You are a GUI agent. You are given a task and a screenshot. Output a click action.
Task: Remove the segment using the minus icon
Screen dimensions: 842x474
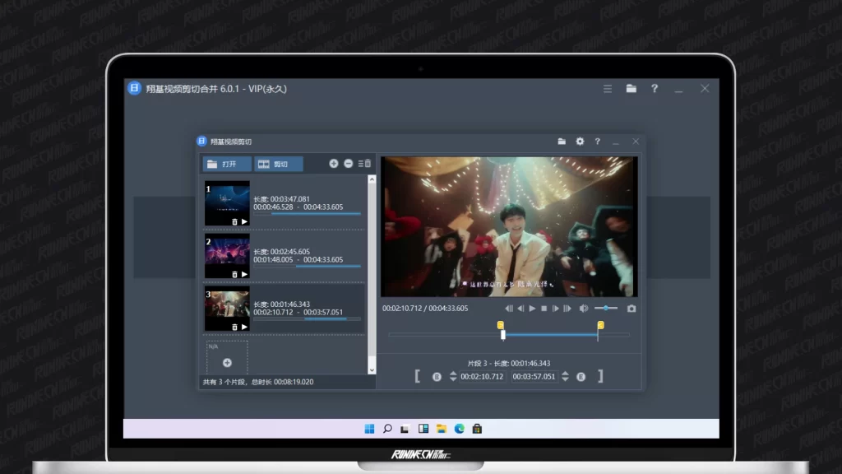349,164
